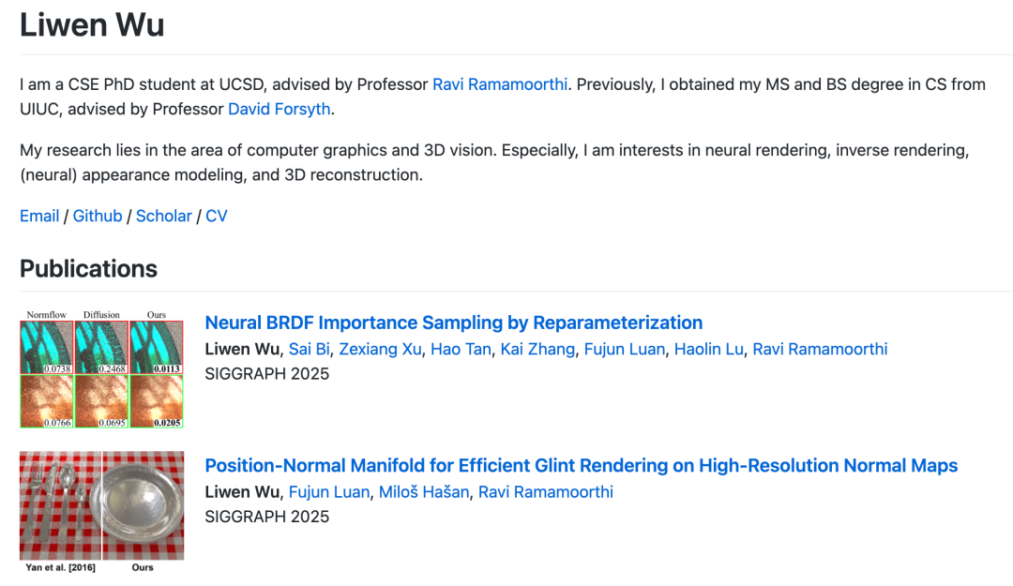Click the Email link
The image size is (1013, 586).
coord(39,216)
